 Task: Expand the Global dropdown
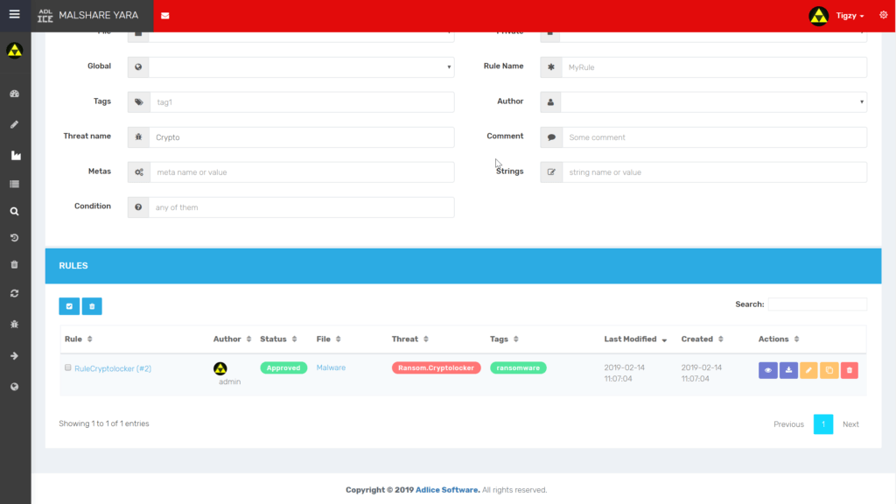click(301, 66)
